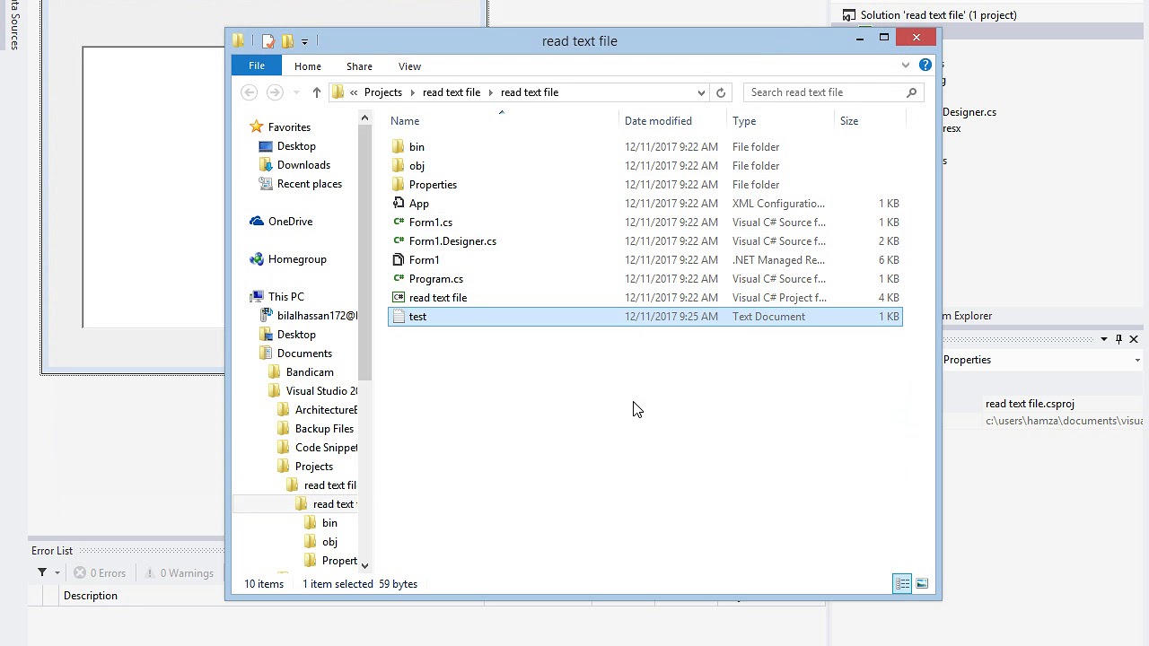The width and height of the screenshot is (1149, 646).
Task: Click the Properties quick access toolbar icon
Action: tap(268, 41)
